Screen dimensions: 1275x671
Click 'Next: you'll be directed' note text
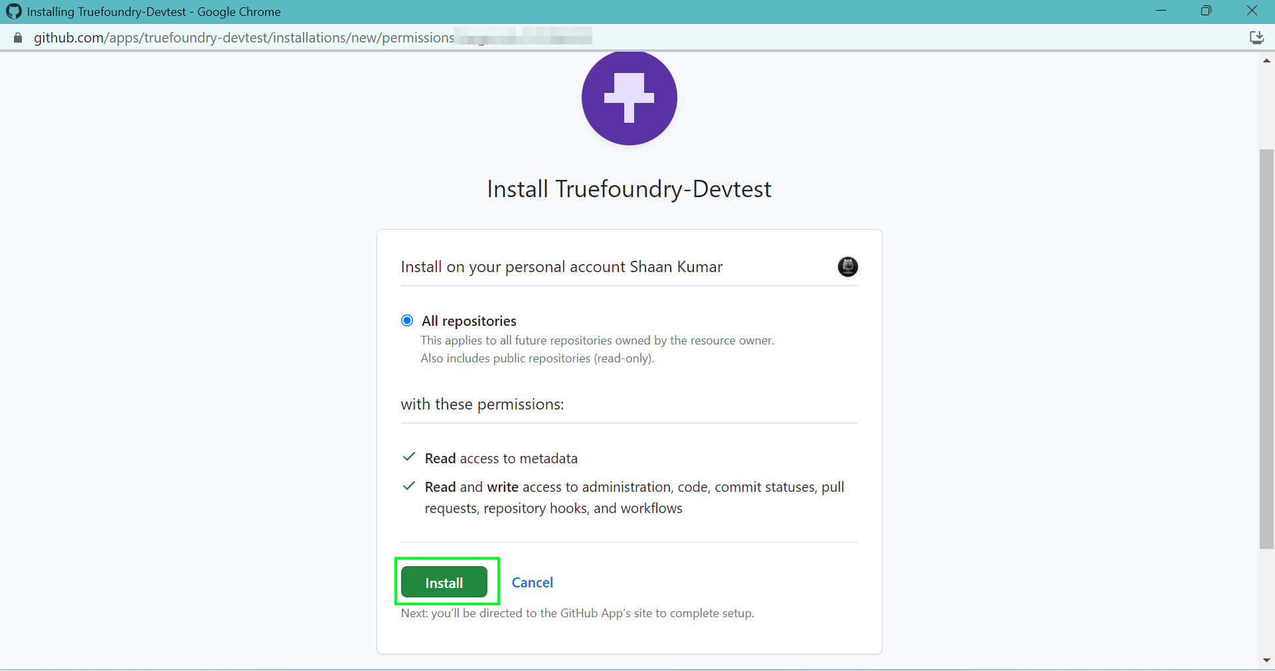pos(578,613)
